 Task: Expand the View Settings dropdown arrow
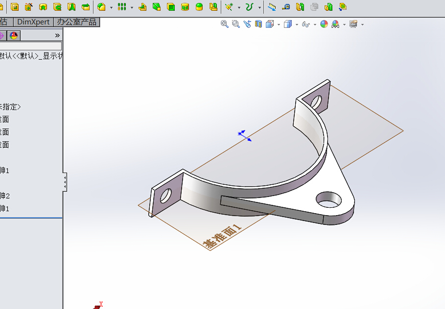tap(362, 24)
